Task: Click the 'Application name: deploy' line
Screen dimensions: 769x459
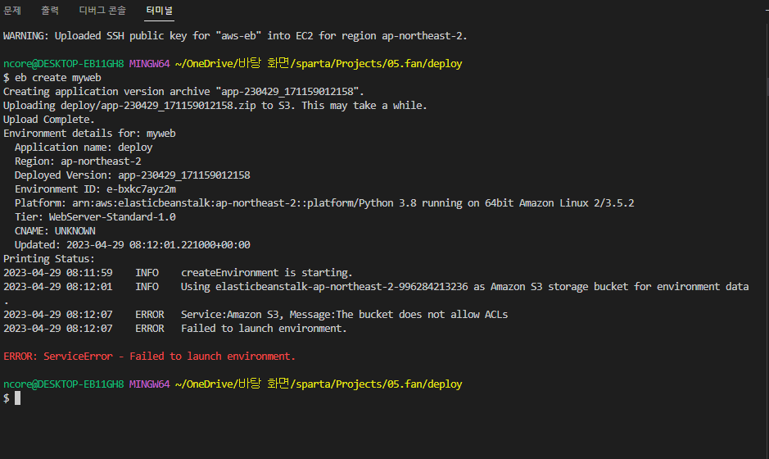Action: coord(84,148)
